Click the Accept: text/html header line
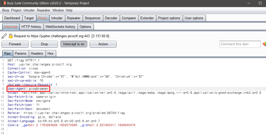The height and width of the screenshot is (135, 266). 134,93
